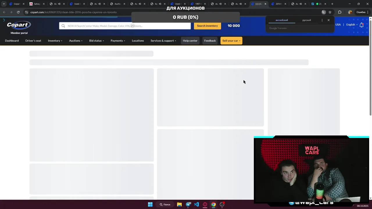
Task: Open the browser extensions puzzle icon
Action: (340, 12)
